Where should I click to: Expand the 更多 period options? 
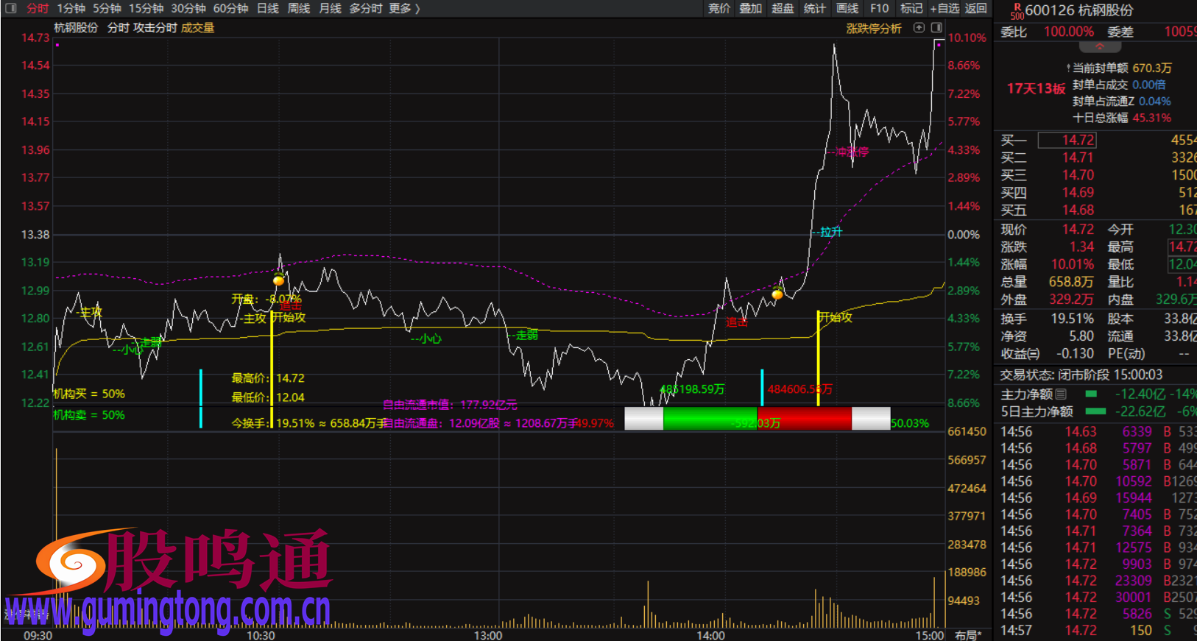(404, 8)
